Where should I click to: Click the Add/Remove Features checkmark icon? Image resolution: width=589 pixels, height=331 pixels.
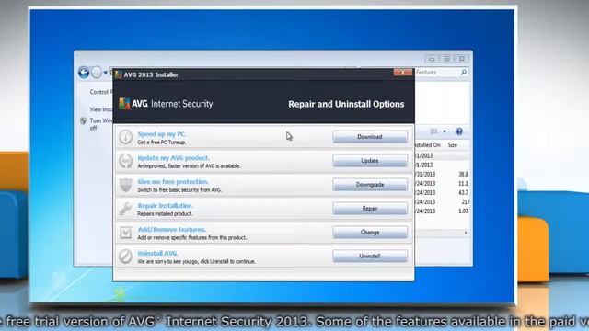point(125,233)
